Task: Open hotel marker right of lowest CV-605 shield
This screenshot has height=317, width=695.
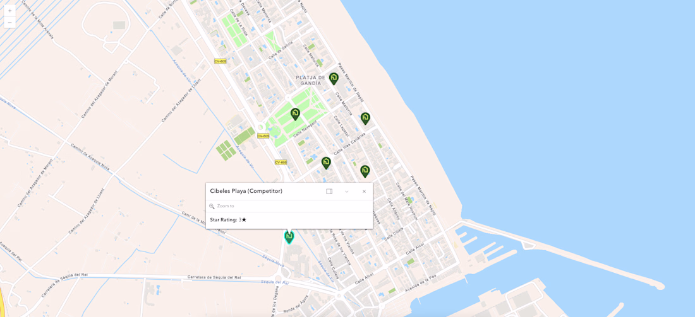Action: [x=326, y=163]
